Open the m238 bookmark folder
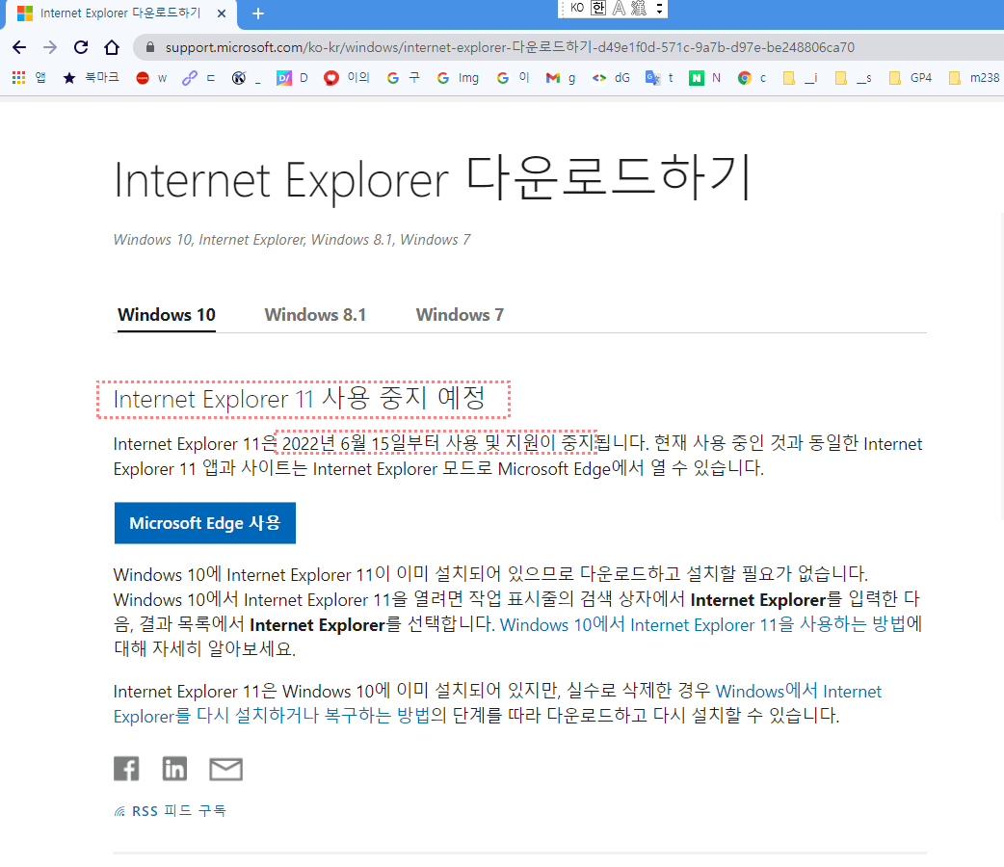The height and width of the screenshot is (867, 1004). 974,77
